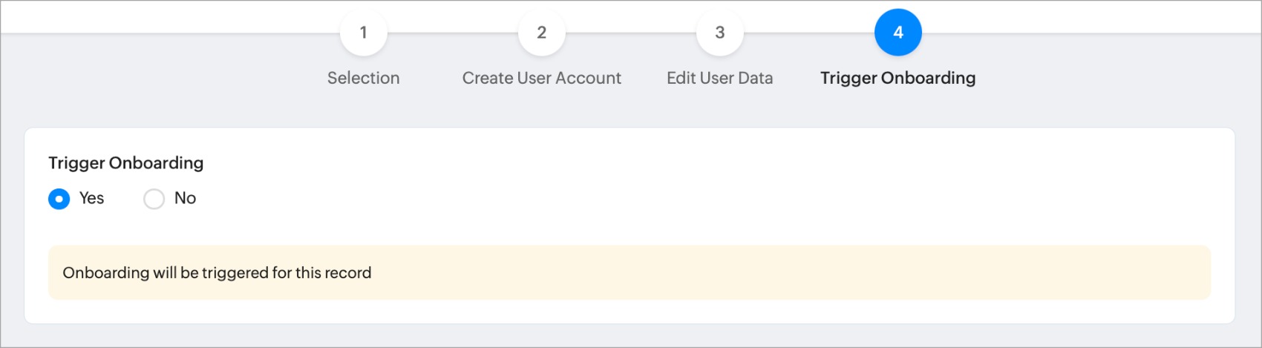Go to step 1 circle
Viewport: 1262px width, 348px height.
pyautogui.click(x=363, y=33)
